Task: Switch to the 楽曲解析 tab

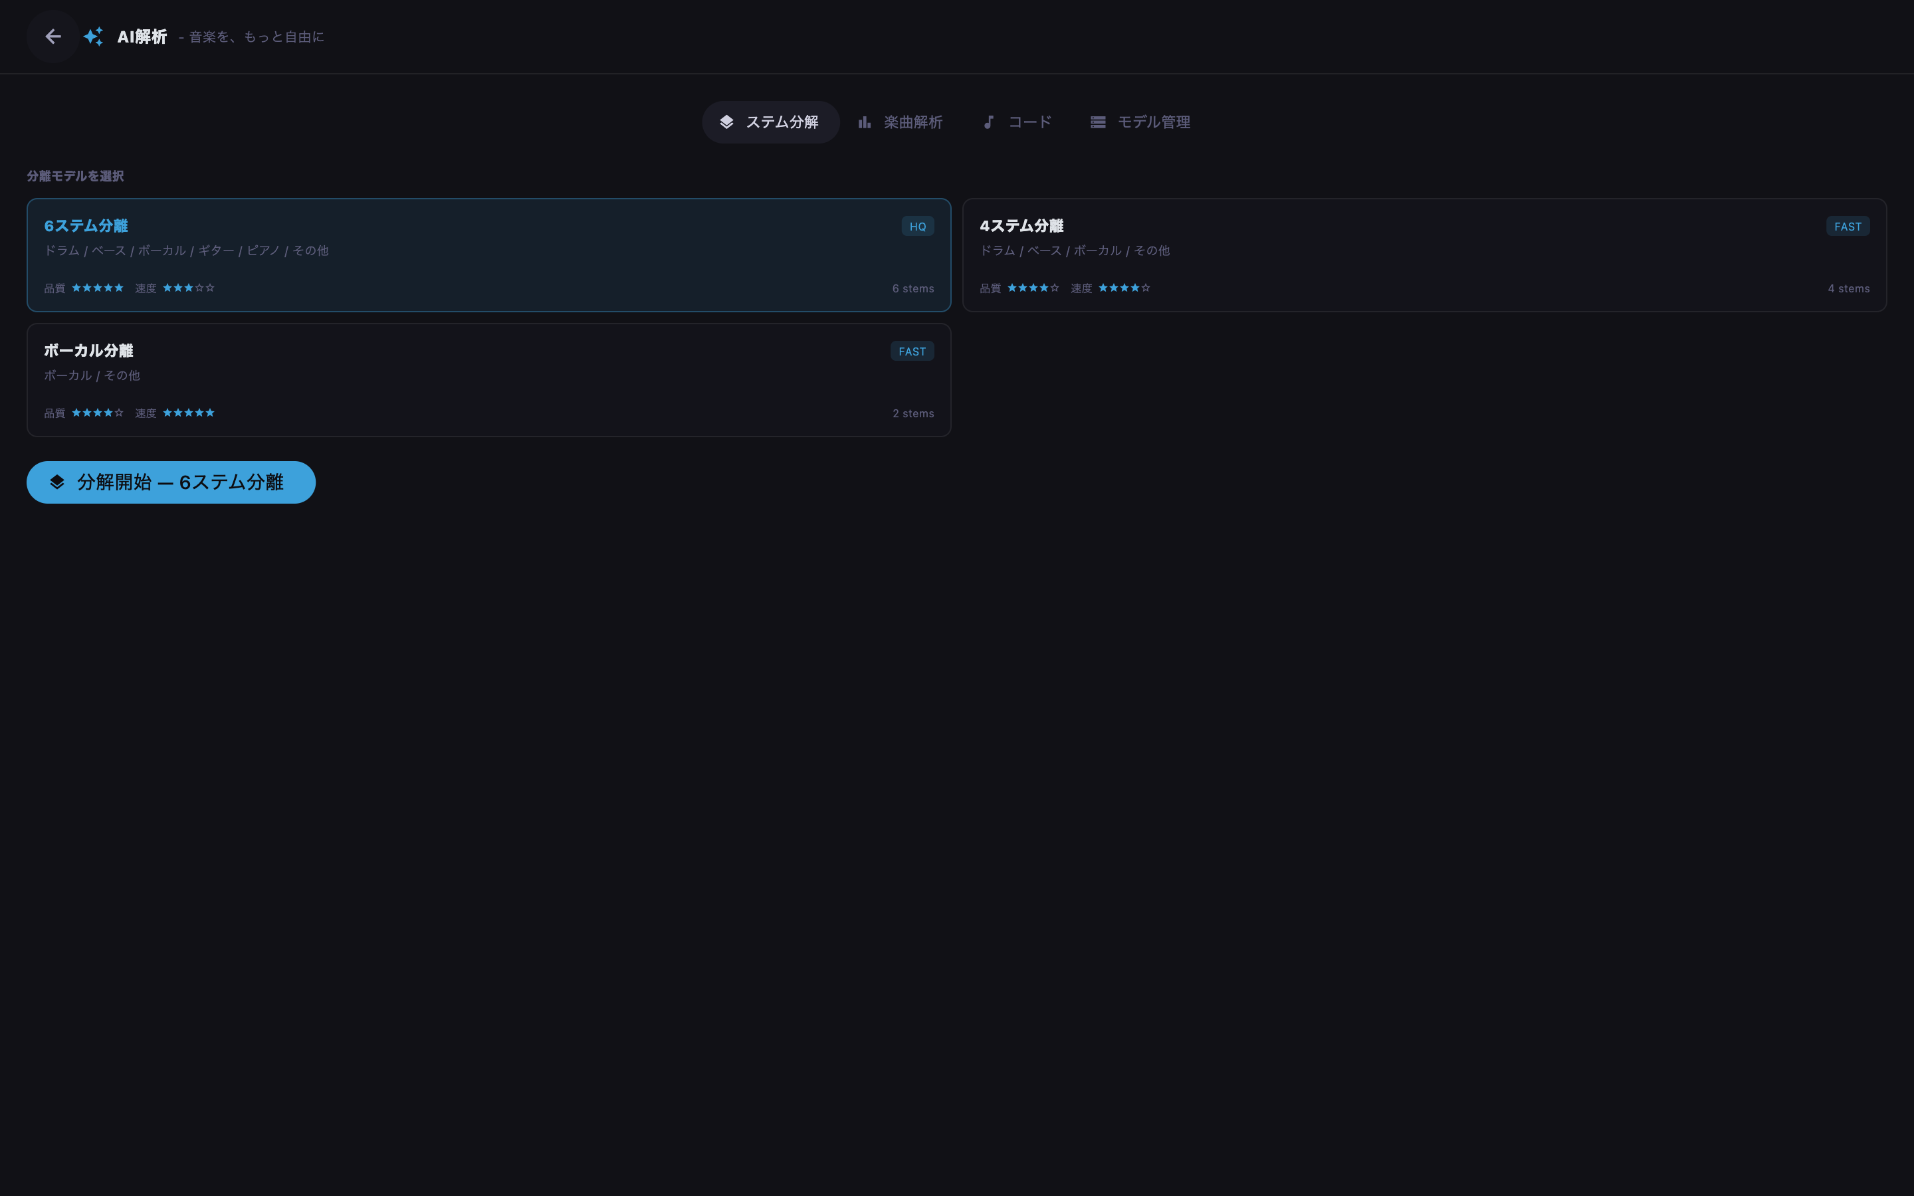Action: tap(900, 122)
